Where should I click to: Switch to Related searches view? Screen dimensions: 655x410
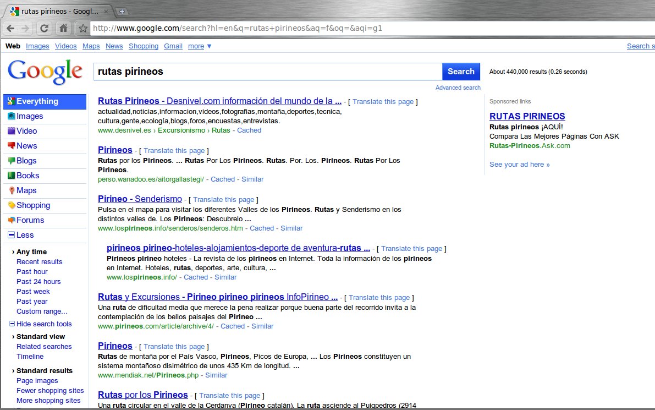[44, 347]
